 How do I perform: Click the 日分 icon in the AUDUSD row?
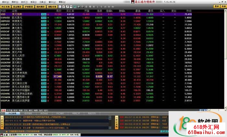tap(44, 28)
